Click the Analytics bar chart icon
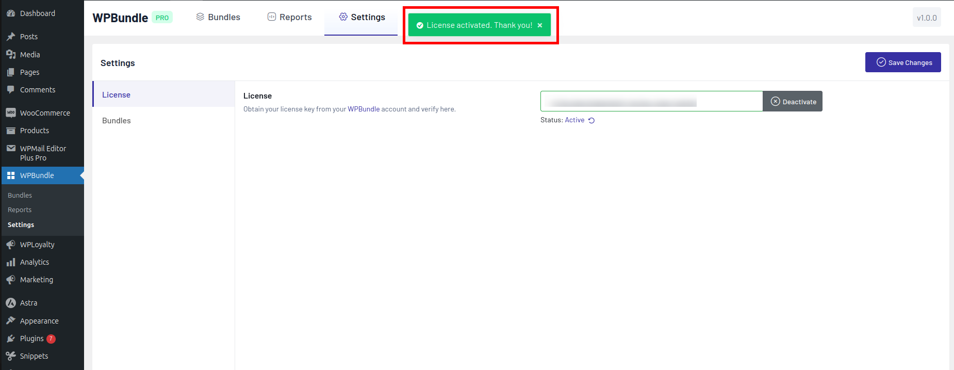The width and height of the screenshot is (954, 370). (x=11, y=262)
